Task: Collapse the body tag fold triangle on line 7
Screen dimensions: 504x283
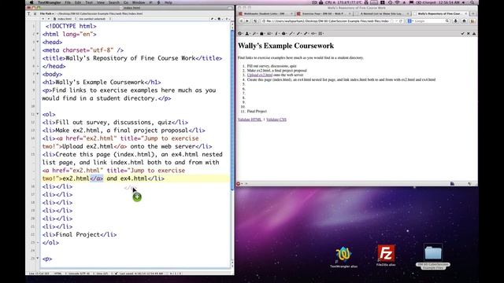Action: 38,74
